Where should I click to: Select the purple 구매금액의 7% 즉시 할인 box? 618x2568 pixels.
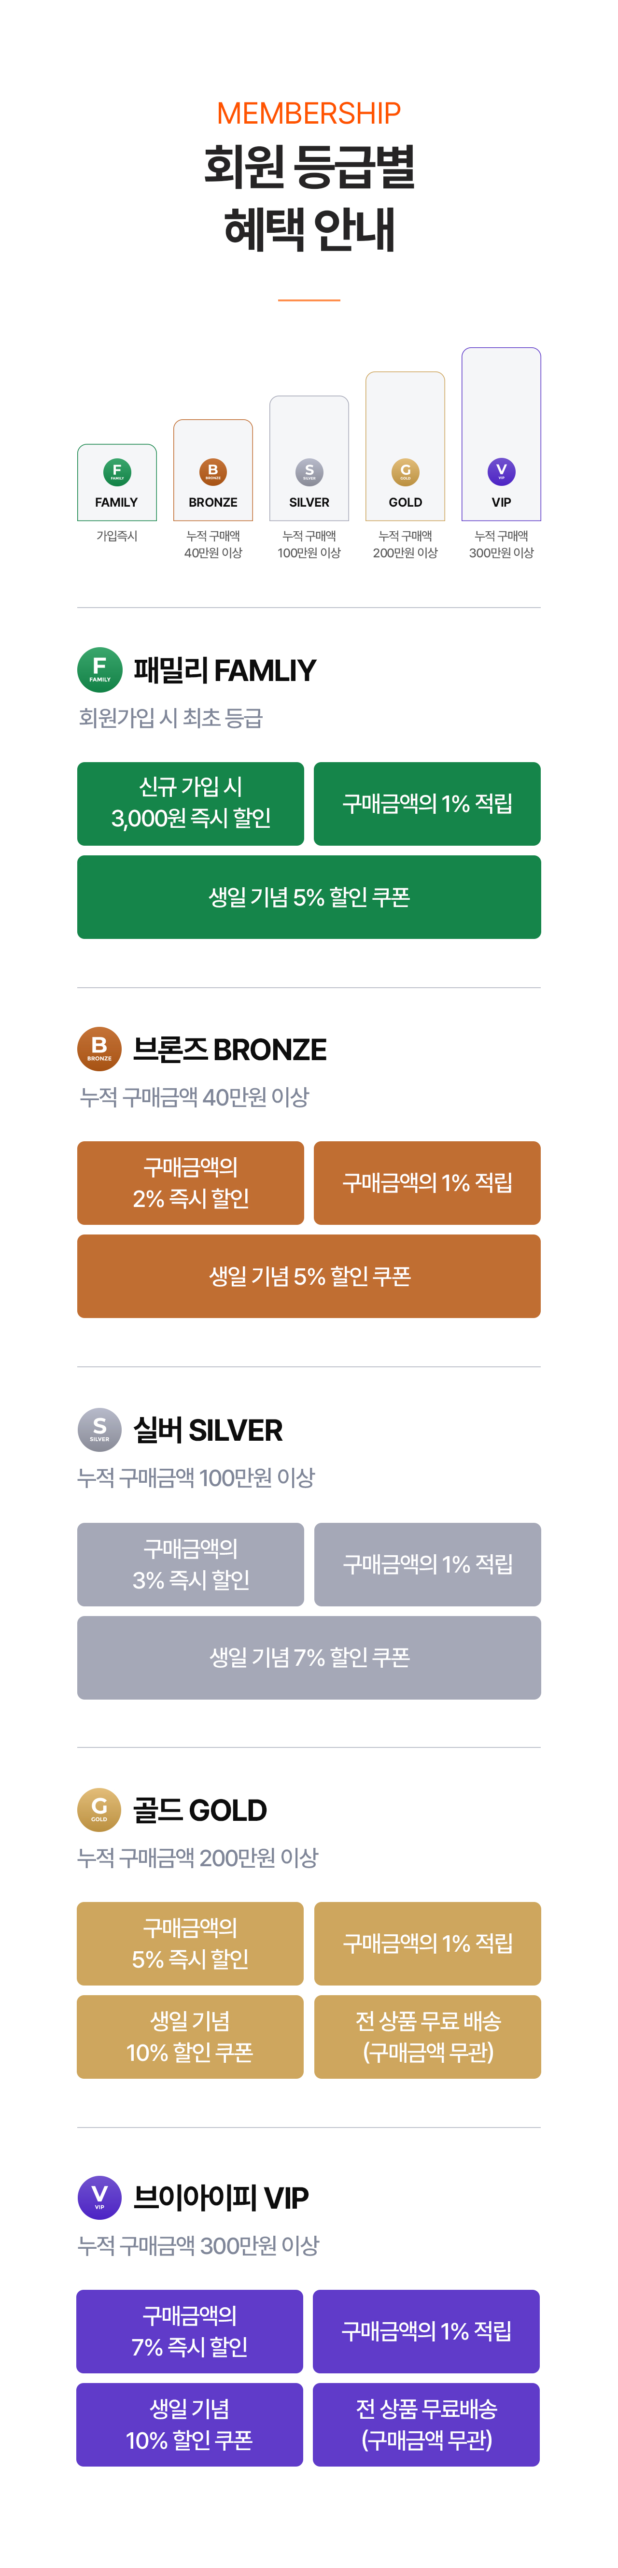coord(189,2332)
